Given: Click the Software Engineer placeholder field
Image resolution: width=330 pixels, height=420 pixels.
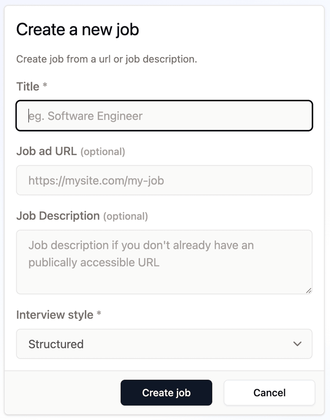Looking at the screenshot, I should pos(164,116).
